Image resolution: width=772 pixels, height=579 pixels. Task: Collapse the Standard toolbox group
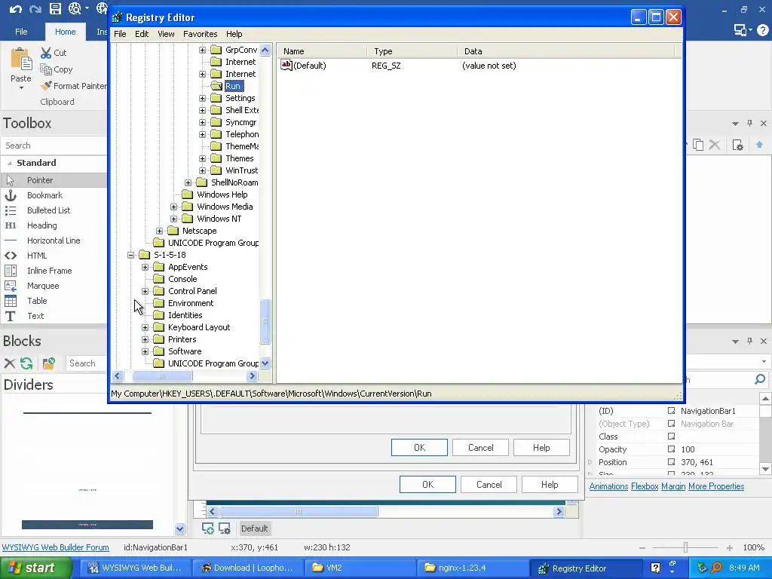[x=9, y=163]
